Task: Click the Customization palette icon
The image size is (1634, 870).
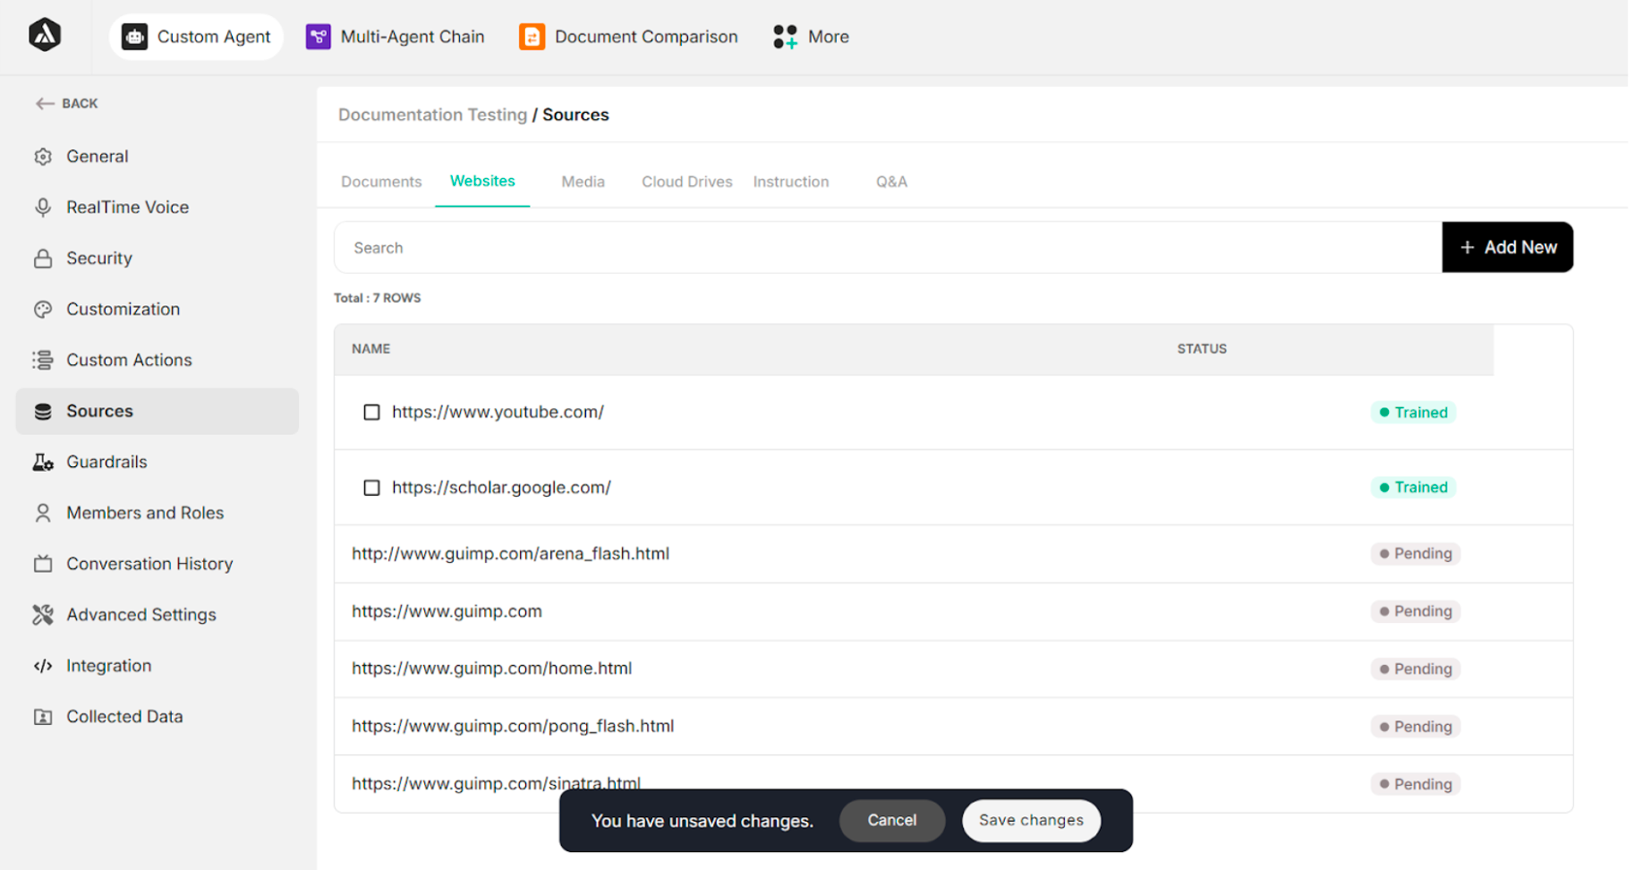Action: pos(43,309)
